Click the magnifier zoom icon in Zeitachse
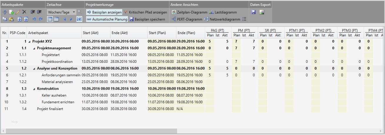 [x=80, y=12]
